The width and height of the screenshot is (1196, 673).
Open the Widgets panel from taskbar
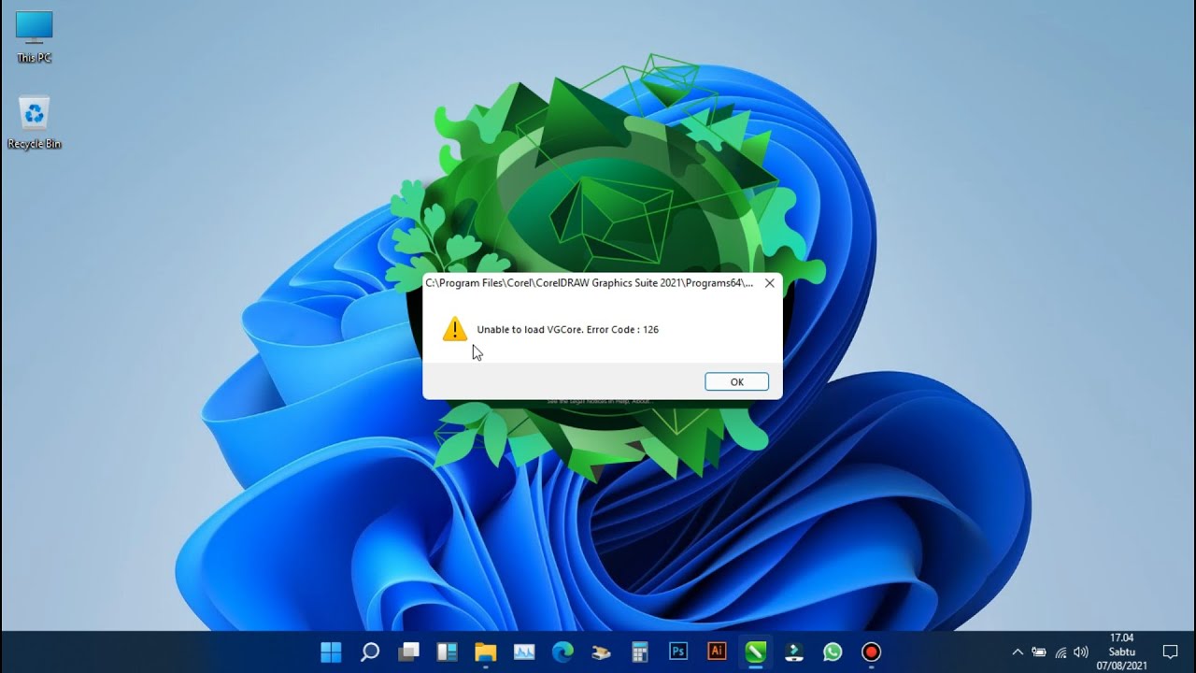(x=447, y=652)
